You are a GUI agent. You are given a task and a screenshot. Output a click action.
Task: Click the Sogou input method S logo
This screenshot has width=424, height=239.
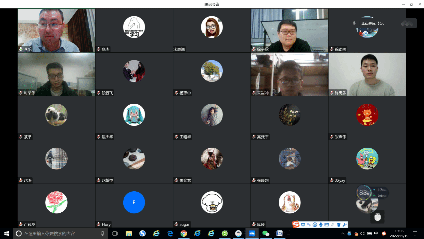pyautogui.click(x=296, y=224)
